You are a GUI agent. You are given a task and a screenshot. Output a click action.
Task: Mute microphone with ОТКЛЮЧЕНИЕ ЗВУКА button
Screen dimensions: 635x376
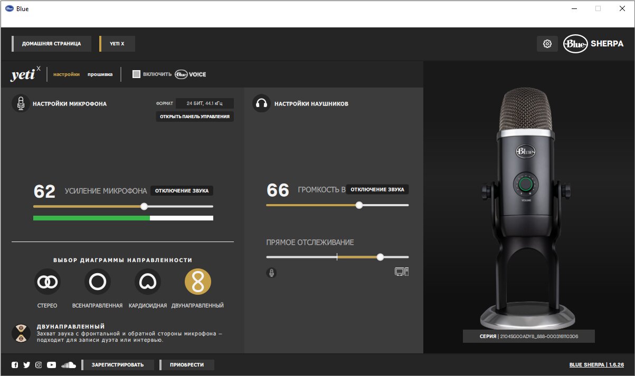coord(182,190)
